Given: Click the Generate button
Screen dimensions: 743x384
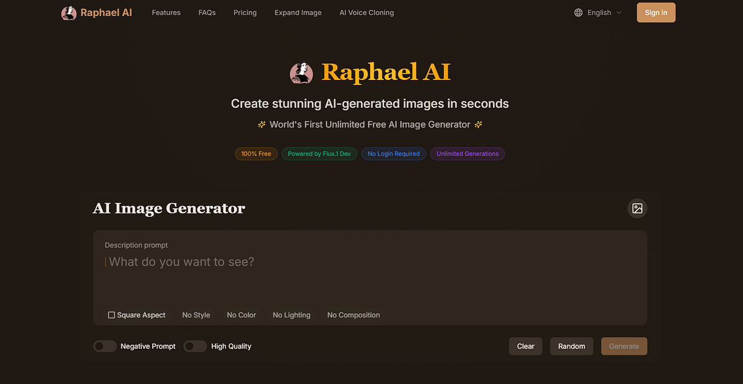Looking at the screenshot, I should point(624,346).
